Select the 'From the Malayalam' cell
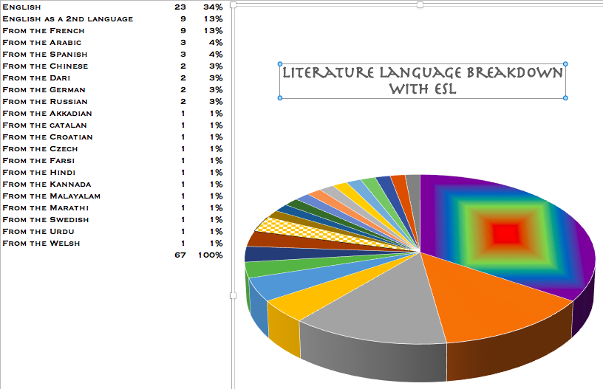Screen dimensions: 603x389 (52, 196)
